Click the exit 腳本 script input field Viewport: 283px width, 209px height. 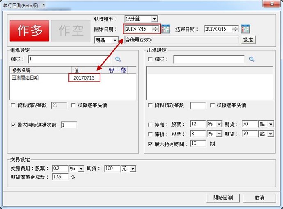coord(209,59)
